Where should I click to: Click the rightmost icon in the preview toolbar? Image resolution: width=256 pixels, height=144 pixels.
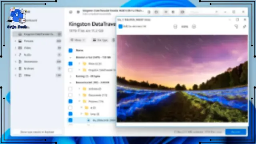click(244, 26)
